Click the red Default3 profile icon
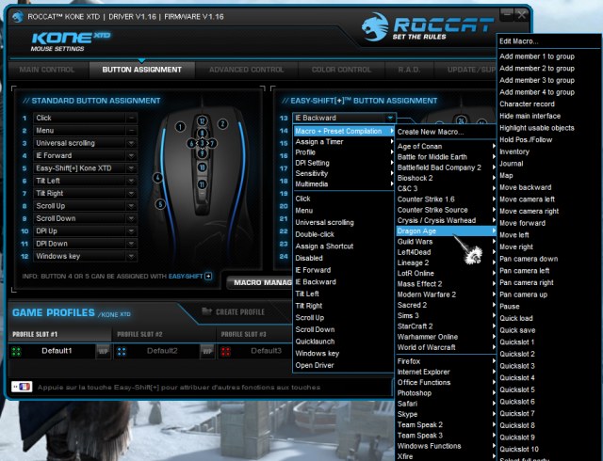This screenshot has height=461, width=603. (226, 351)
